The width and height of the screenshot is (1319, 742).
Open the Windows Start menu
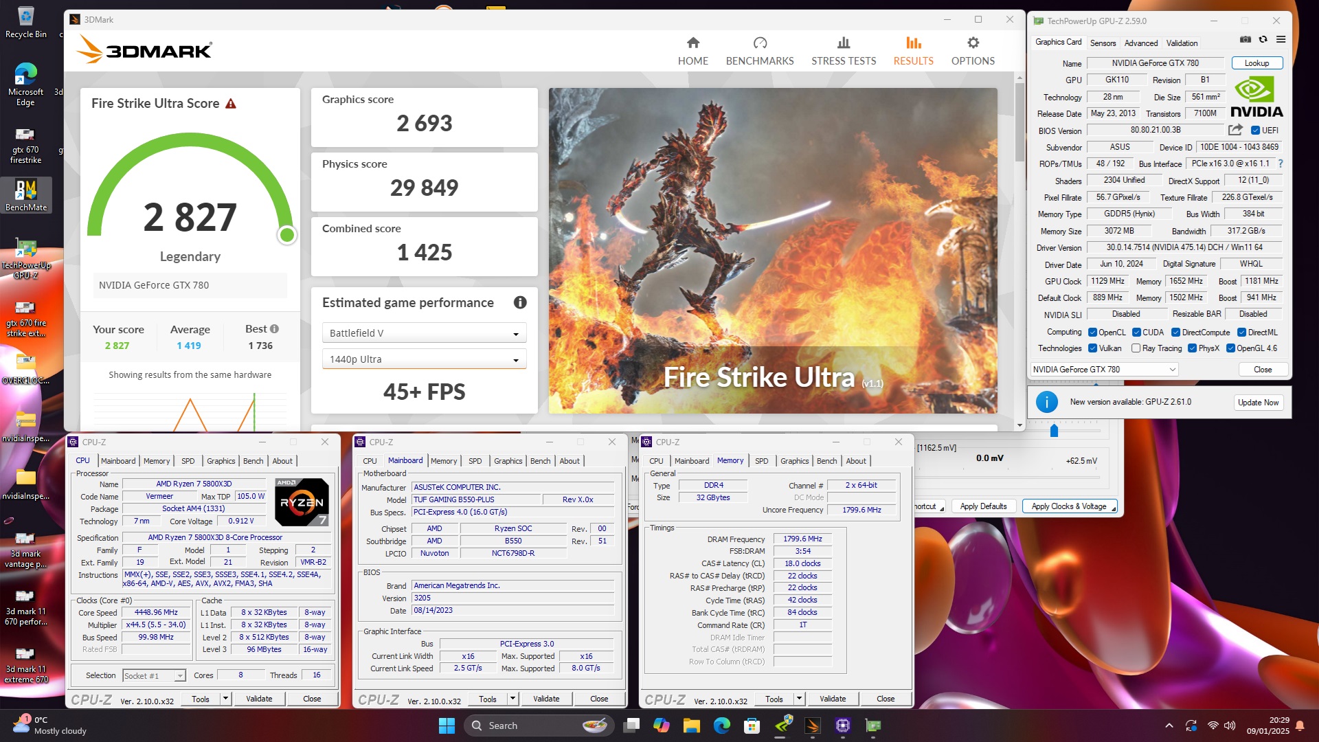click(447, 726)
